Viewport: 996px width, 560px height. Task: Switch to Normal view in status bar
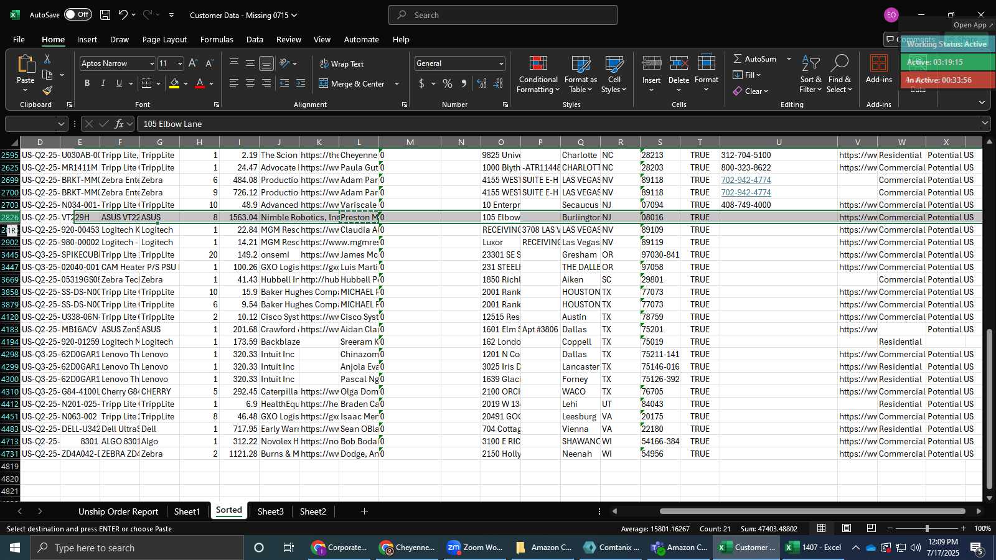(822, 528)
